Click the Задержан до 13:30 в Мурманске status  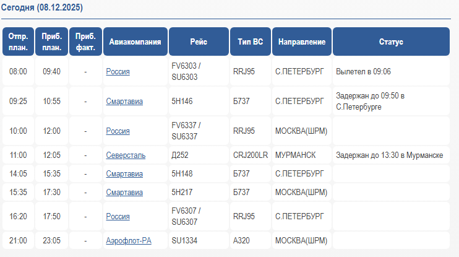tap(389, 155)
